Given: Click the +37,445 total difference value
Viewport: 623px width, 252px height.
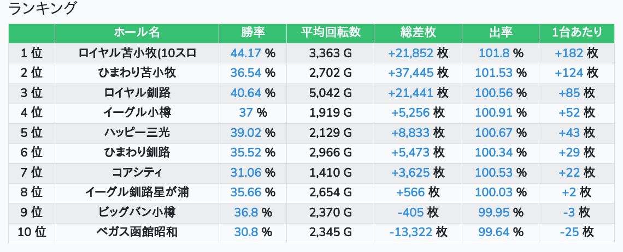Looking at the screenshot, I should point(411,73).
